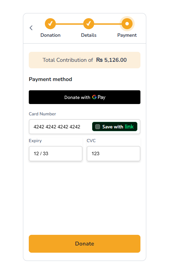Select the Payment step label
Image resolution: width=174 pixels, height=275 pixels.
pos(127,35)
